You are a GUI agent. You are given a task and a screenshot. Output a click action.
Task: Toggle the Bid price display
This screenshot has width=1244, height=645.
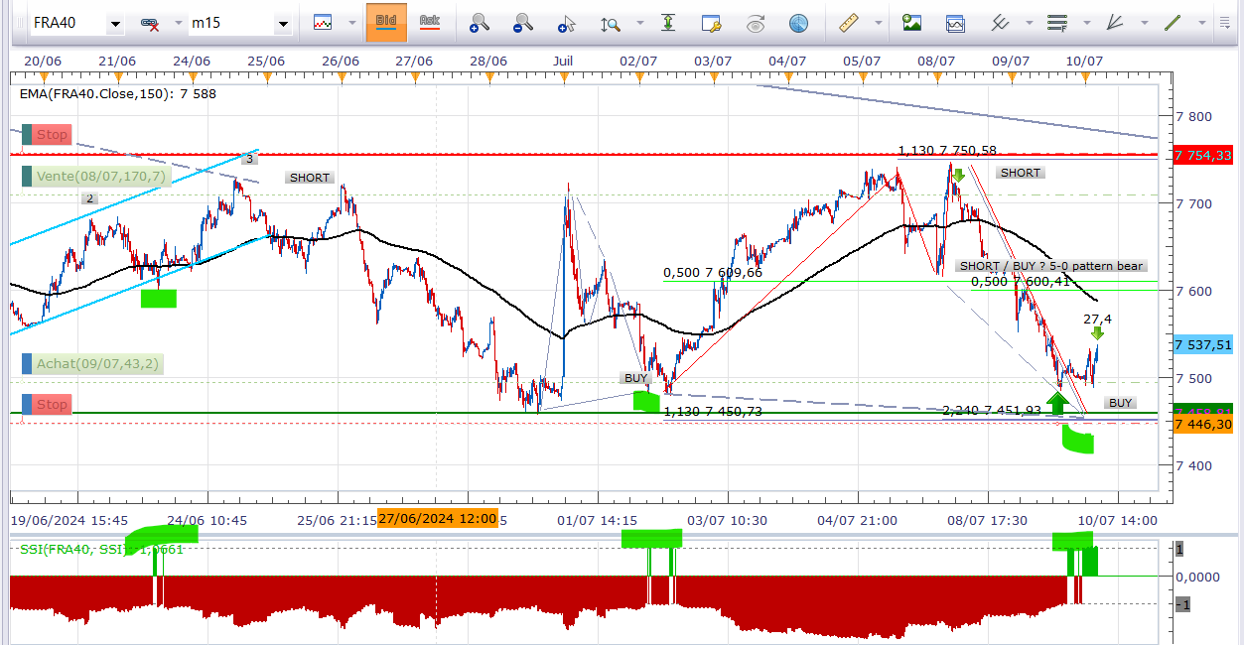pos(386,22)
